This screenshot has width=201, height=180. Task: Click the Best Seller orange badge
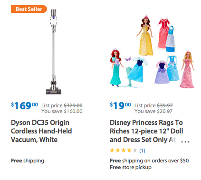click(x=29, y=9)
